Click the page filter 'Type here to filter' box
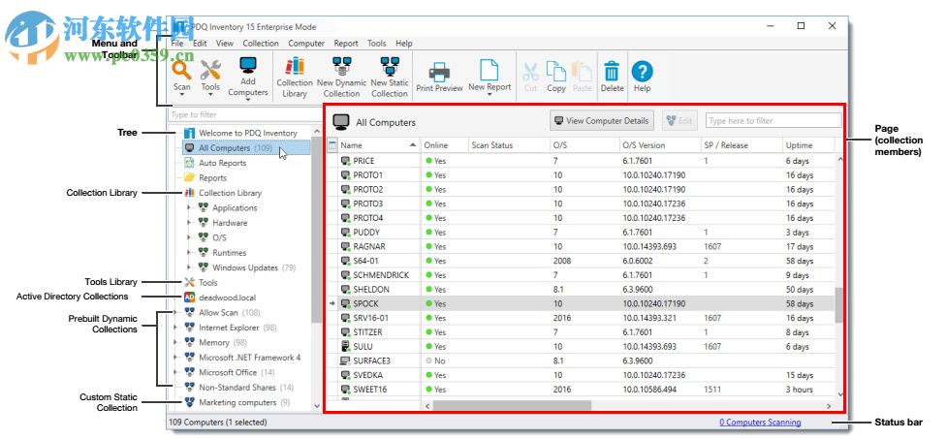The image size is (947, 439). 773,121
